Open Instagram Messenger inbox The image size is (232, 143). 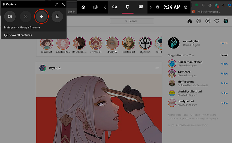point(199,21)
